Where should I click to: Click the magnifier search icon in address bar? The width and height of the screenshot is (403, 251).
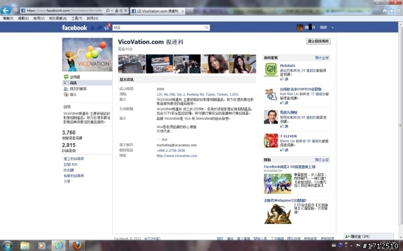point(108,11)
